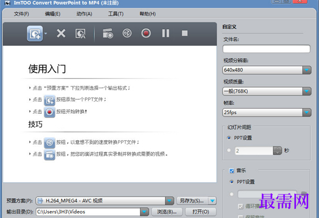Open the Add file dropdown arrow in toolbar
This screenshot has width=319, height=218.
coord(46,33)
